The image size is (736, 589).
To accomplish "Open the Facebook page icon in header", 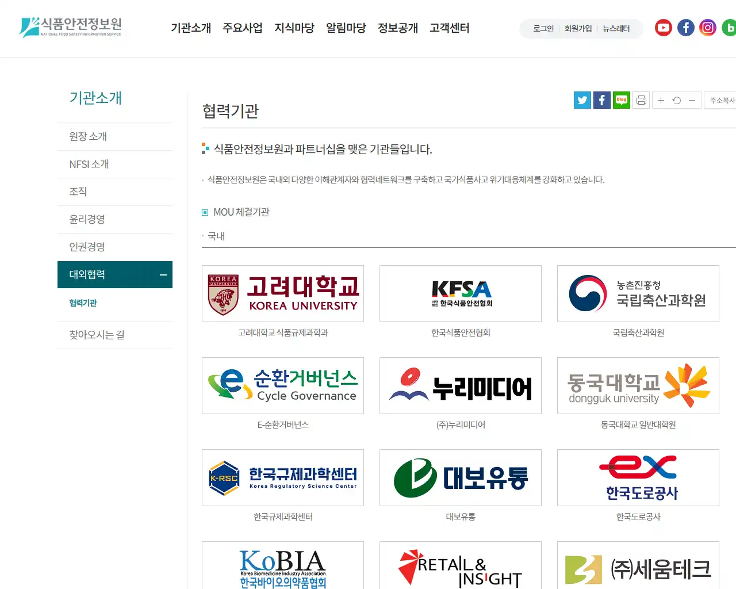I will coord(686,28).
